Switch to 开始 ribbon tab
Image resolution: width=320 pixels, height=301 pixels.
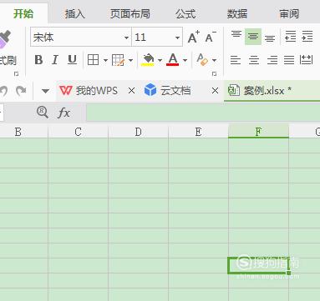23,13
